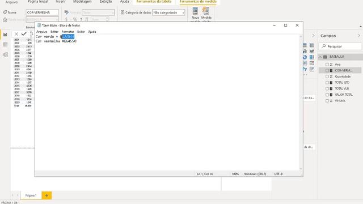The image size is (363, 204).
Task: Click the Format symbol icon in ribbon
Action: pyautogui.click(x=66, y=12)
